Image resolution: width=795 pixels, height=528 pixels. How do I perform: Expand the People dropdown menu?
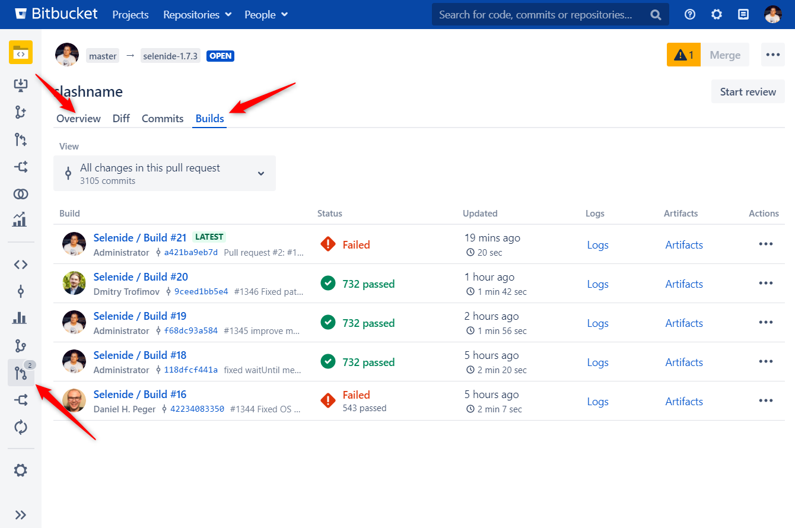[266, 15]
